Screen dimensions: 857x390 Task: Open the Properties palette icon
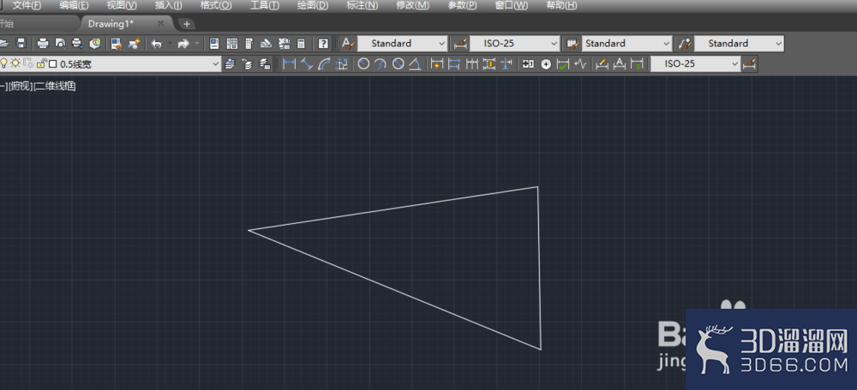(215, 43)
